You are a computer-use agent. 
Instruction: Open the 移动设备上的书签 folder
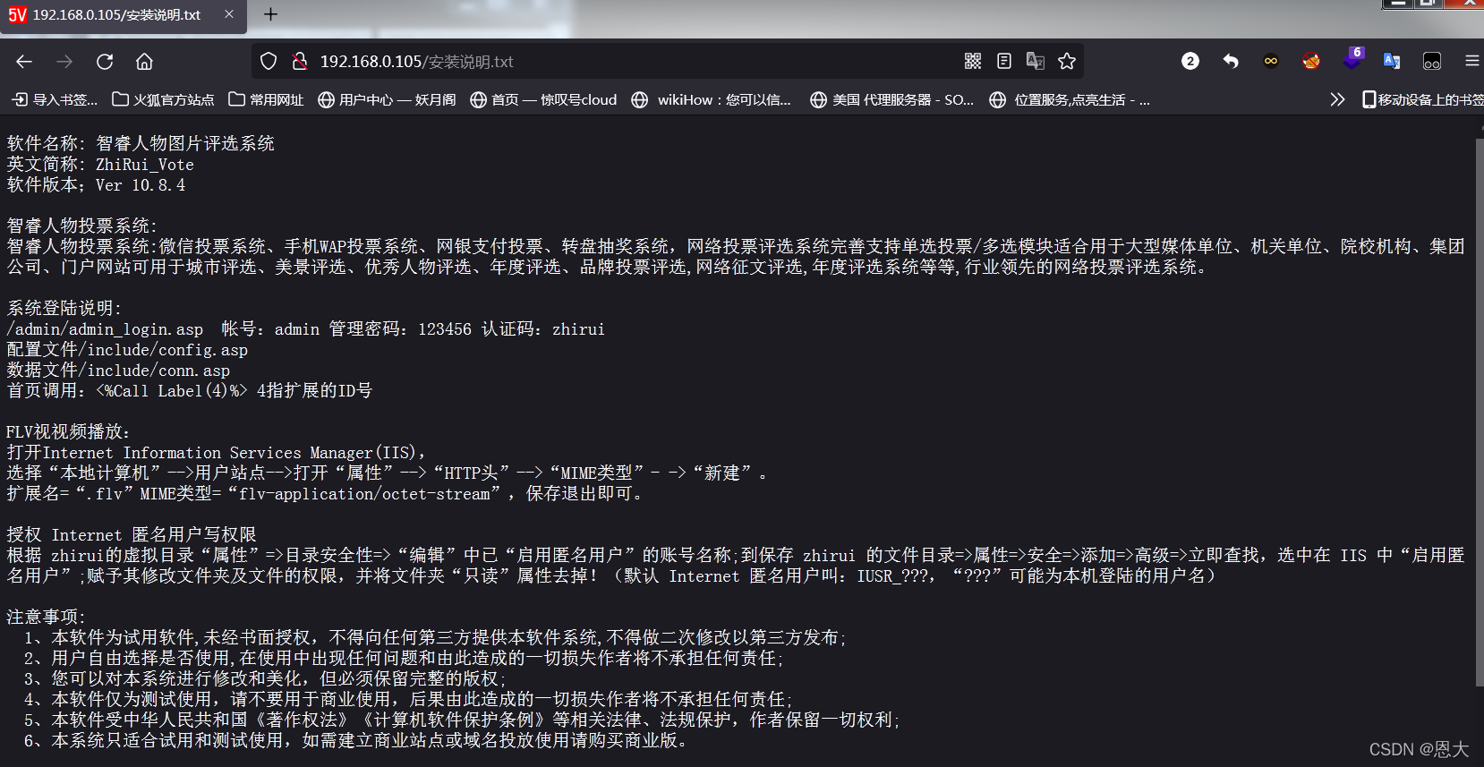coord(1422,99)
